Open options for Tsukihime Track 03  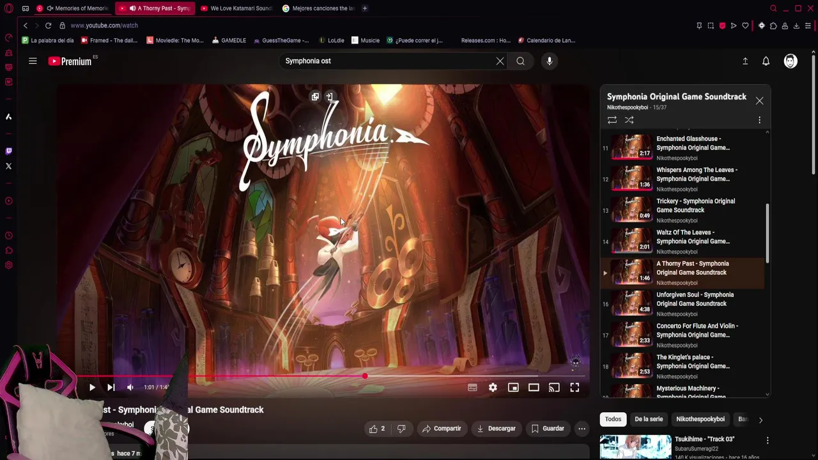768,440
